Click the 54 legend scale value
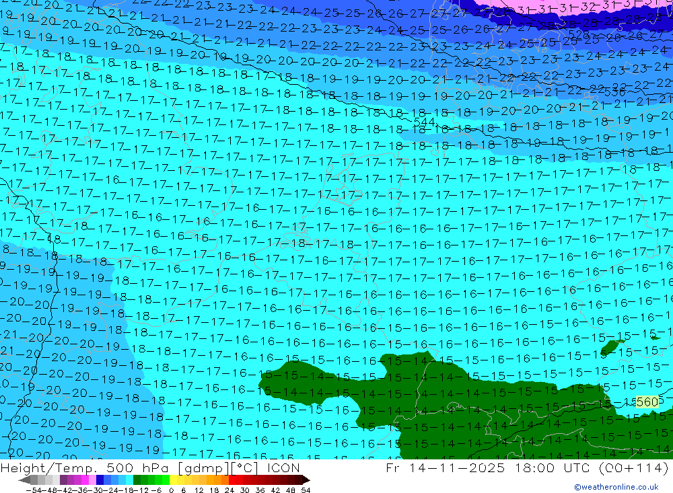673x493 pixels. (306, 490)
